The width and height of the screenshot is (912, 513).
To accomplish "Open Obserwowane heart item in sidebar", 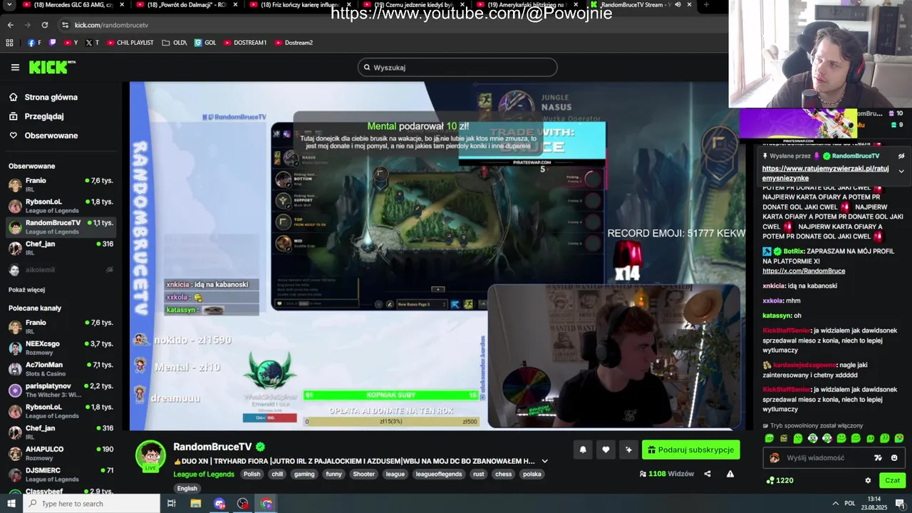I will pyautogui.click(x=43, y=135).
